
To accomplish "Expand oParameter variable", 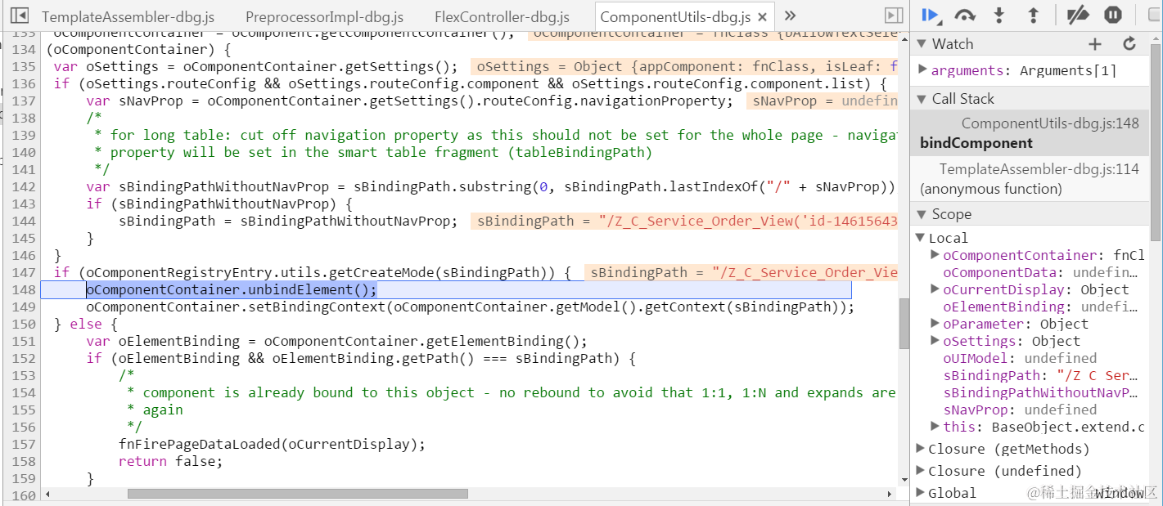I will tap(935, 324).
